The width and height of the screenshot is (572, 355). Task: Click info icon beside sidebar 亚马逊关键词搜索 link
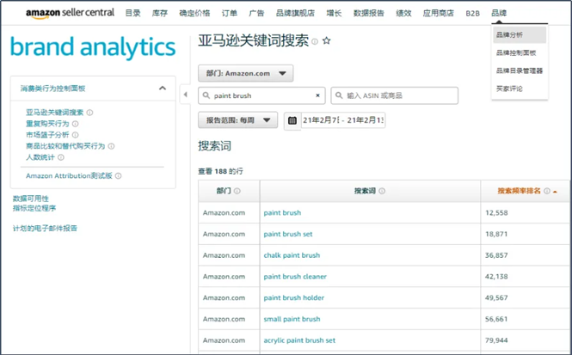pos(89,113)
